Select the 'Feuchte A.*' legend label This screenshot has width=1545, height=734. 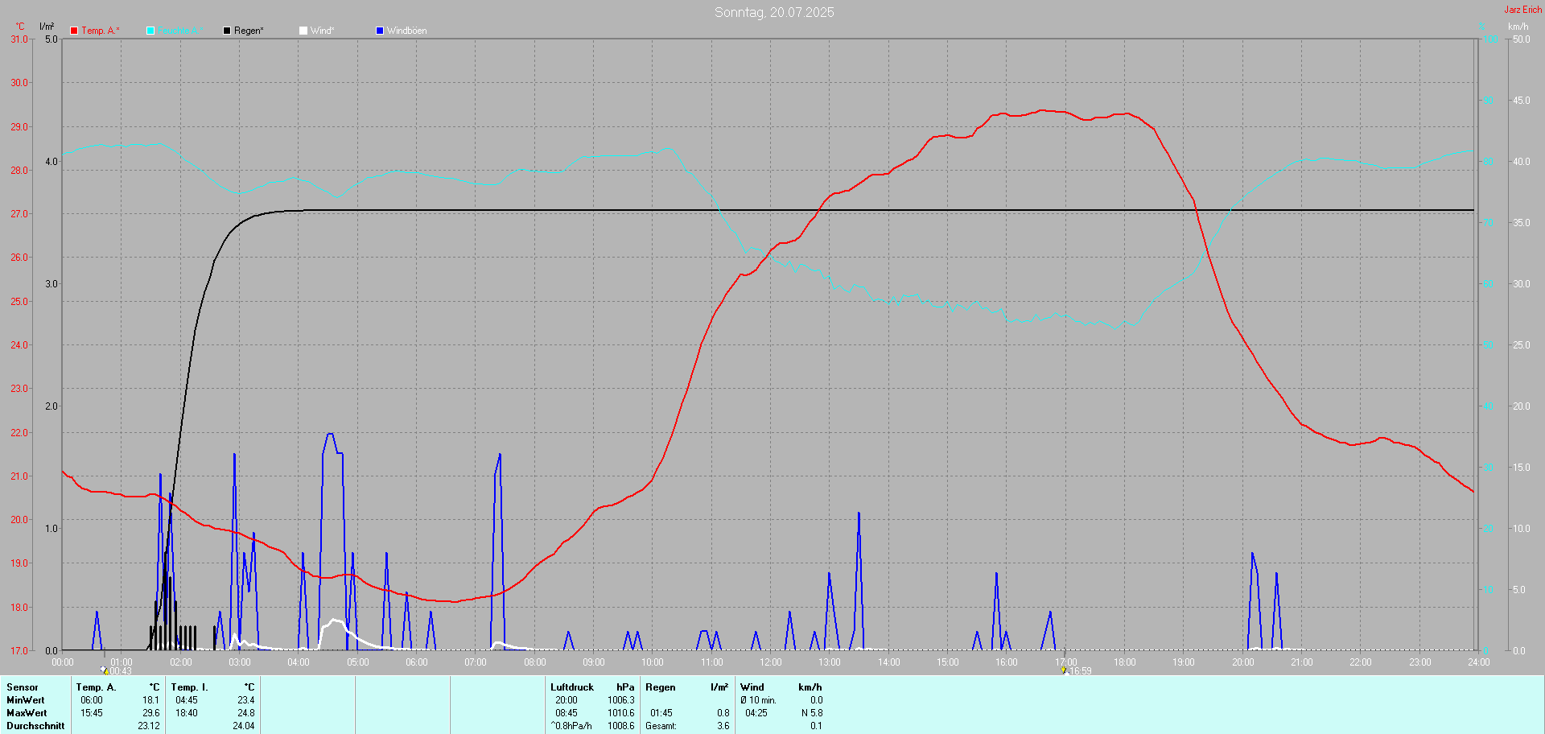coord(179,31)
